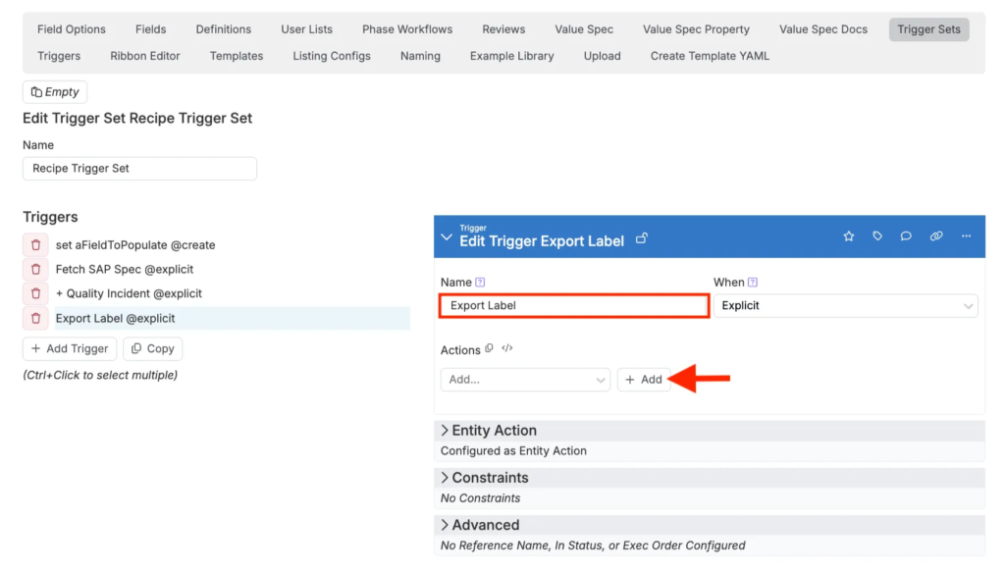Viewport: 1005px width, 573px height.
Task: Select set aFieldToPopulate @create trigger row
Action: coord(232,245)
